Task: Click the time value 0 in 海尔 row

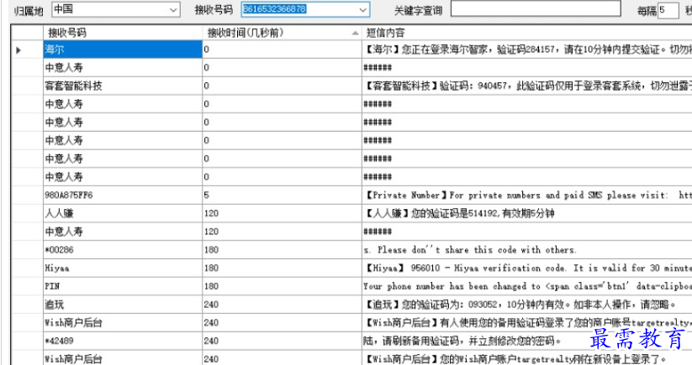Action: (282, 50)
